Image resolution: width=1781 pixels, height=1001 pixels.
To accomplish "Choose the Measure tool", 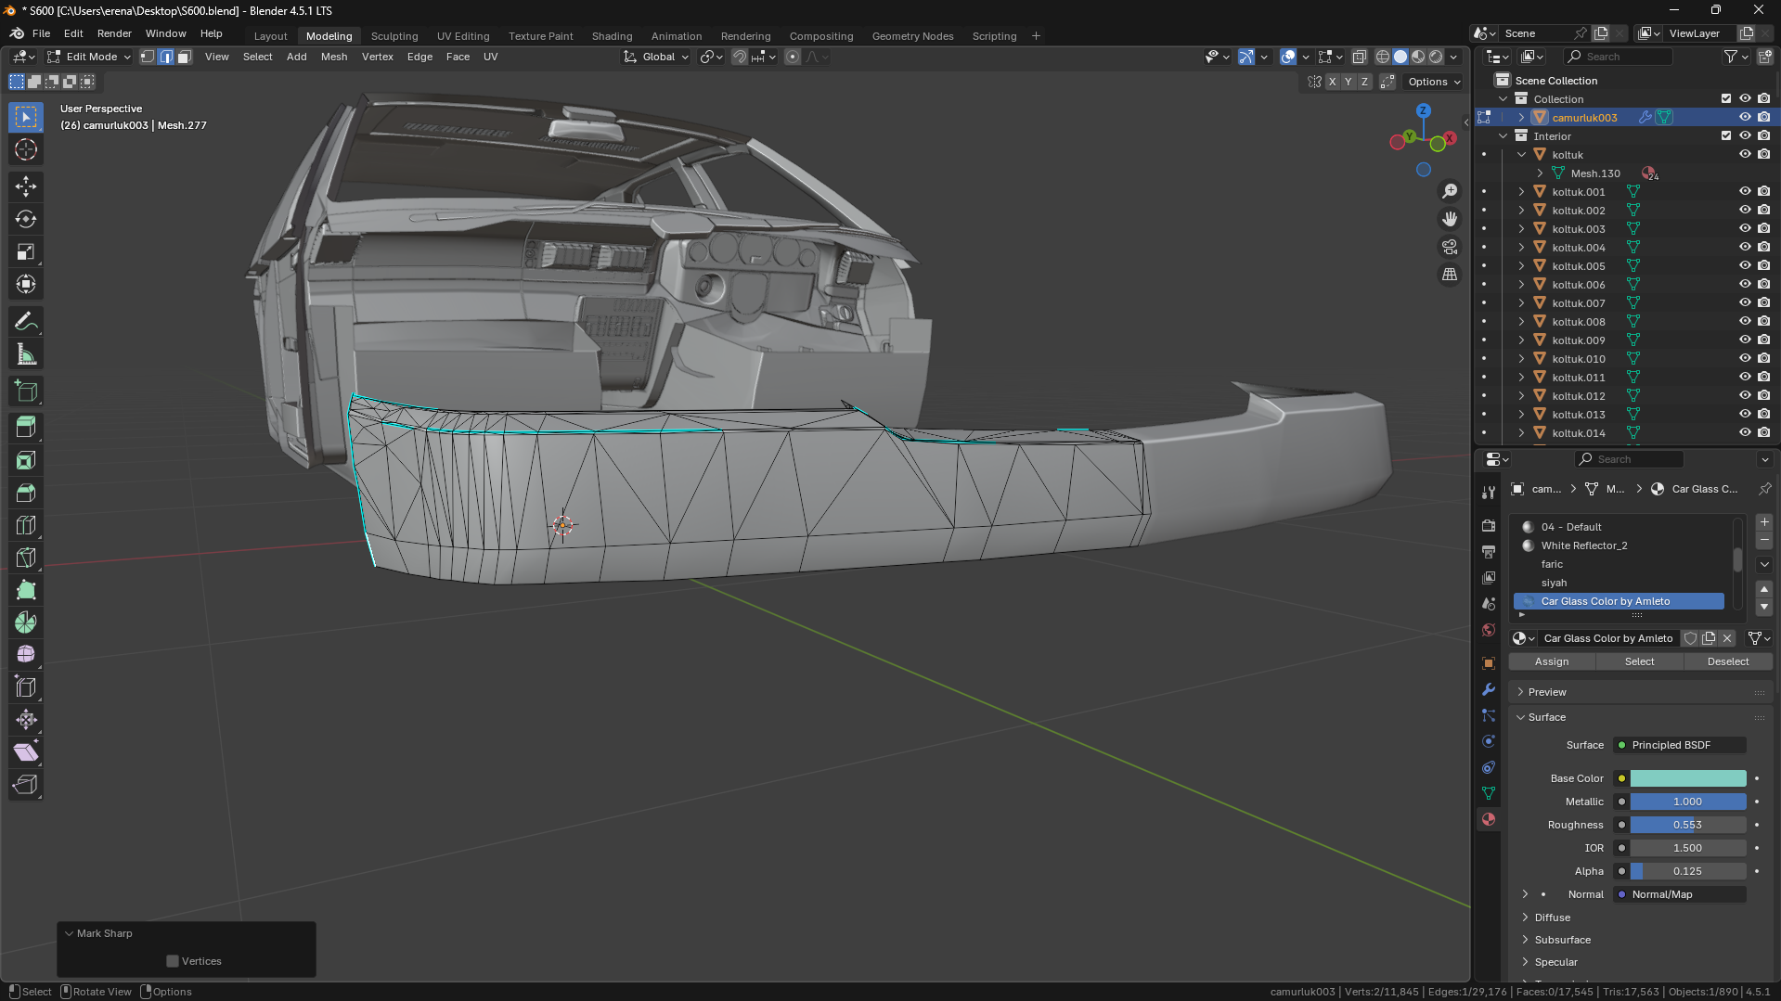I will click(26, 354).
